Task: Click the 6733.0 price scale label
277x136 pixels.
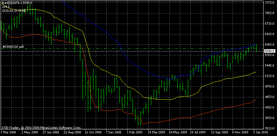Action: [270, 24]
